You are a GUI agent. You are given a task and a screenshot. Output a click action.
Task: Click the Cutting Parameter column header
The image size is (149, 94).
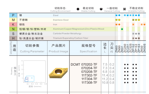pos(32,48)
